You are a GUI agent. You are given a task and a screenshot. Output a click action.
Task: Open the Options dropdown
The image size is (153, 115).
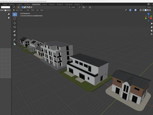[150, 7]
